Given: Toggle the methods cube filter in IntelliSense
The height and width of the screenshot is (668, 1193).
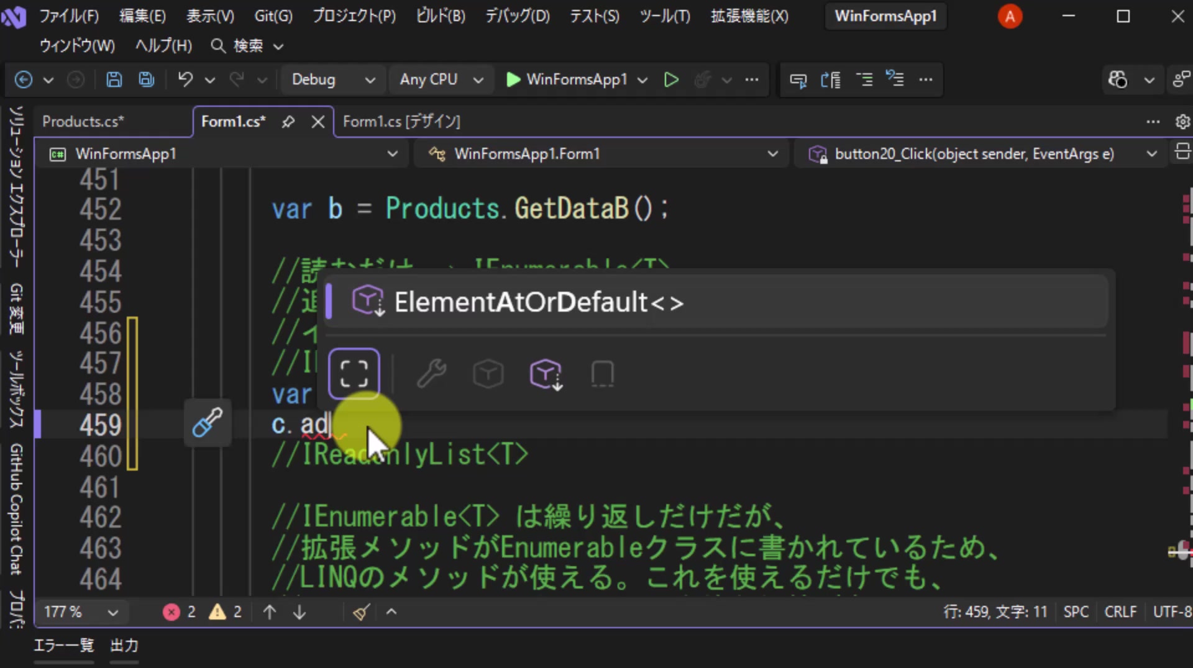Looking at the screenshot, I should 488,374.
